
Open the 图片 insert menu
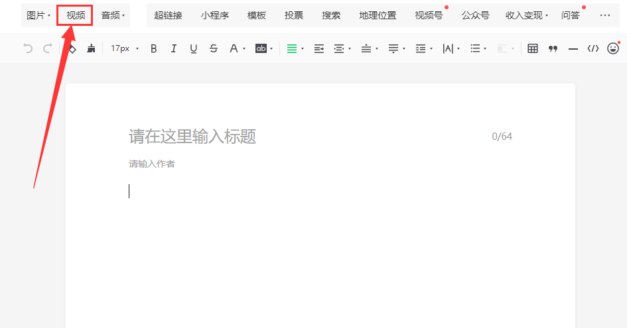click(x=38, y=16)
